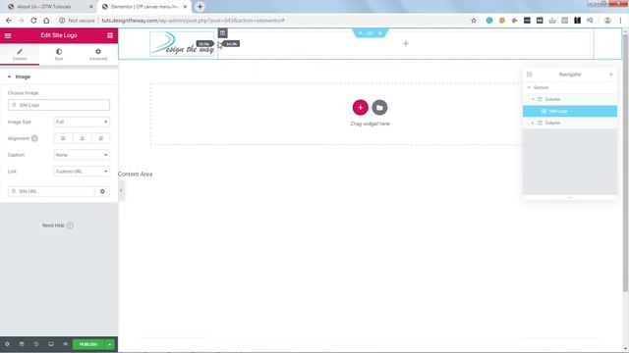Switch to the Advanced tab
This screenshot has height=353, width=629.
click(98, 55)
